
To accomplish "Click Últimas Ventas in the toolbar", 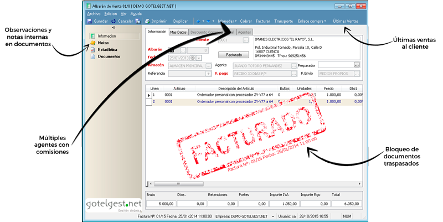I will pyautogui.click(x=346, y=21).
